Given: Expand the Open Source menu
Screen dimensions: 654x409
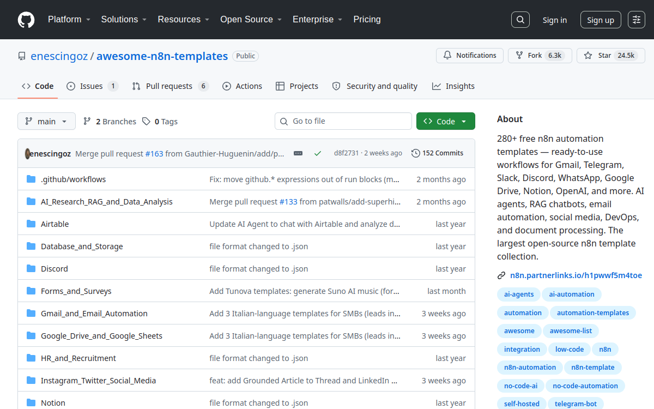Looking at the screenshot, I should [x=251, y=20].
